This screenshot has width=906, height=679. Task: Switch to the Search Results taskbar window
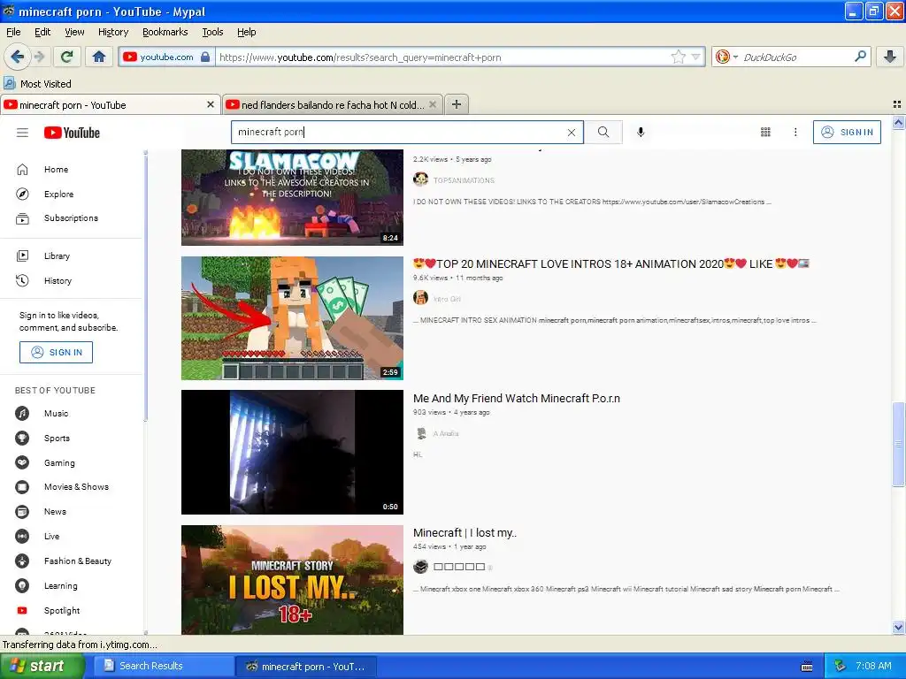164,666
